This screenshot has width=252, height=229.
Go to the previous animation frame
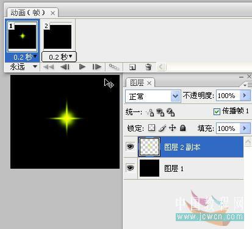click(x=65, y=66)
